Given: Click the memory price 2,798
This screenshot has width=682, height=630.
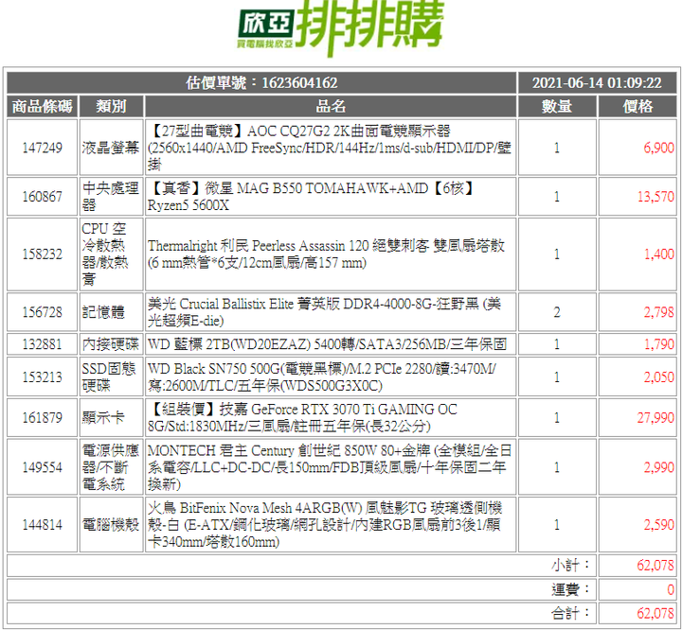Looking at the screenshot, I should click(x=658, y=312).
